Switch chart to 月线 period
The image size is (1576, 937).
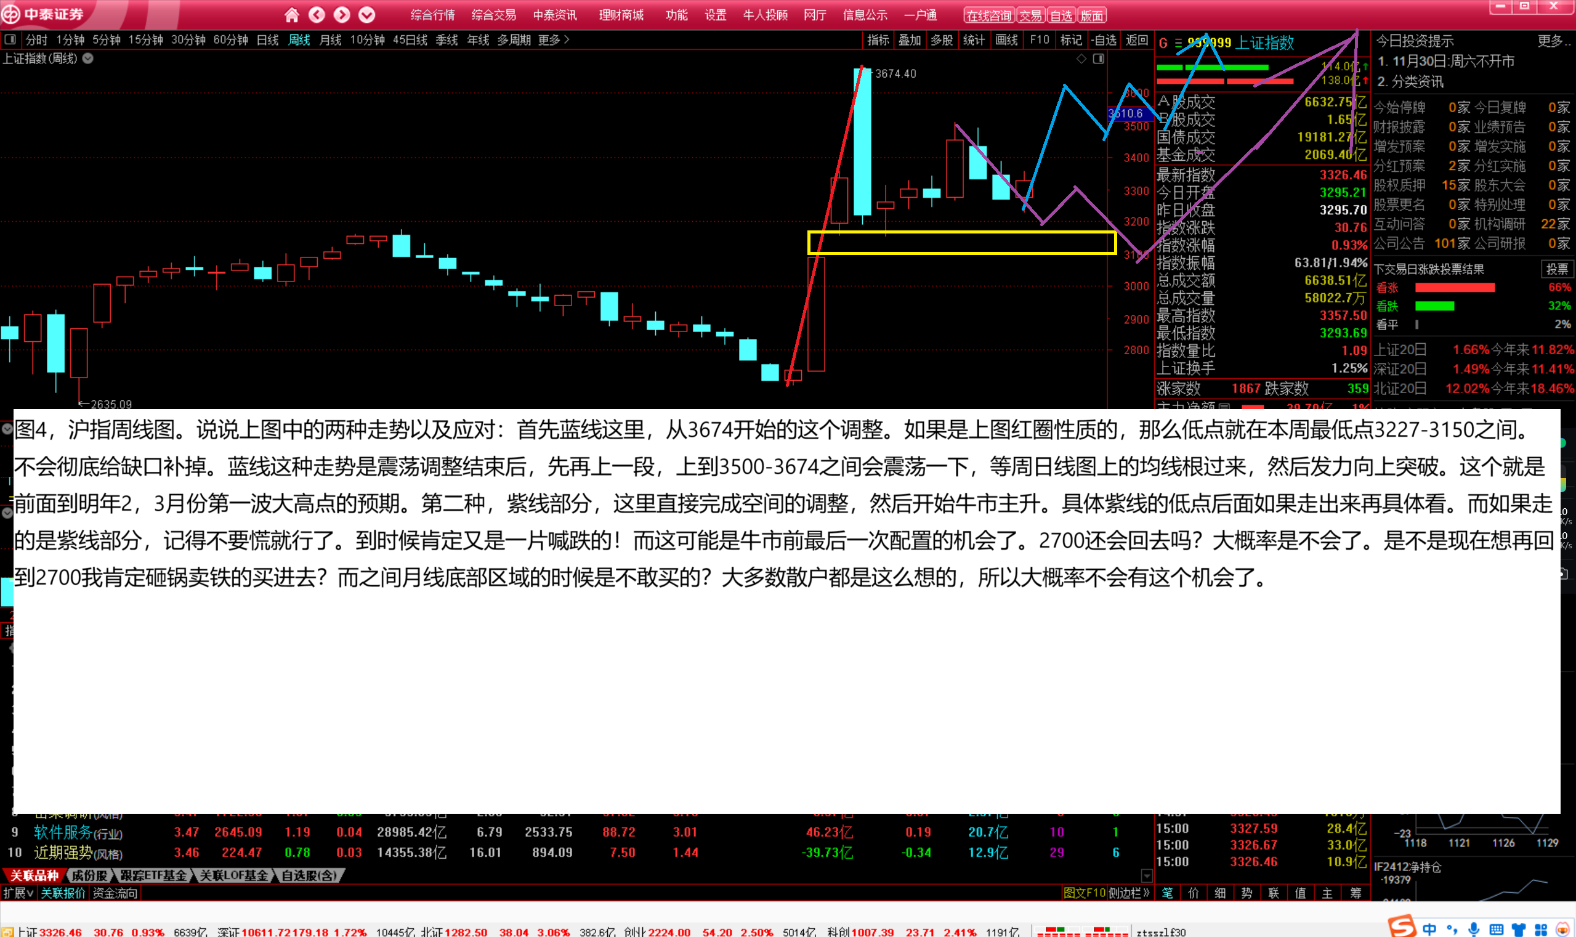330,40
